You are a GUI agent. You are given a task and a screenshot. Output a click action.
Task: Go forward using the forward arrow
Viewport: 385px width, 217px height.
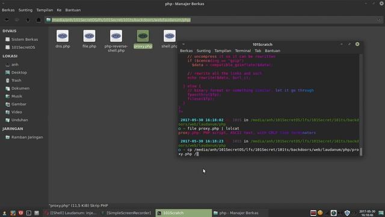17,20
